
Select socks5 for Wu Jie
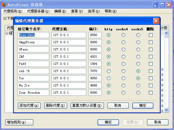coord(138,85)
